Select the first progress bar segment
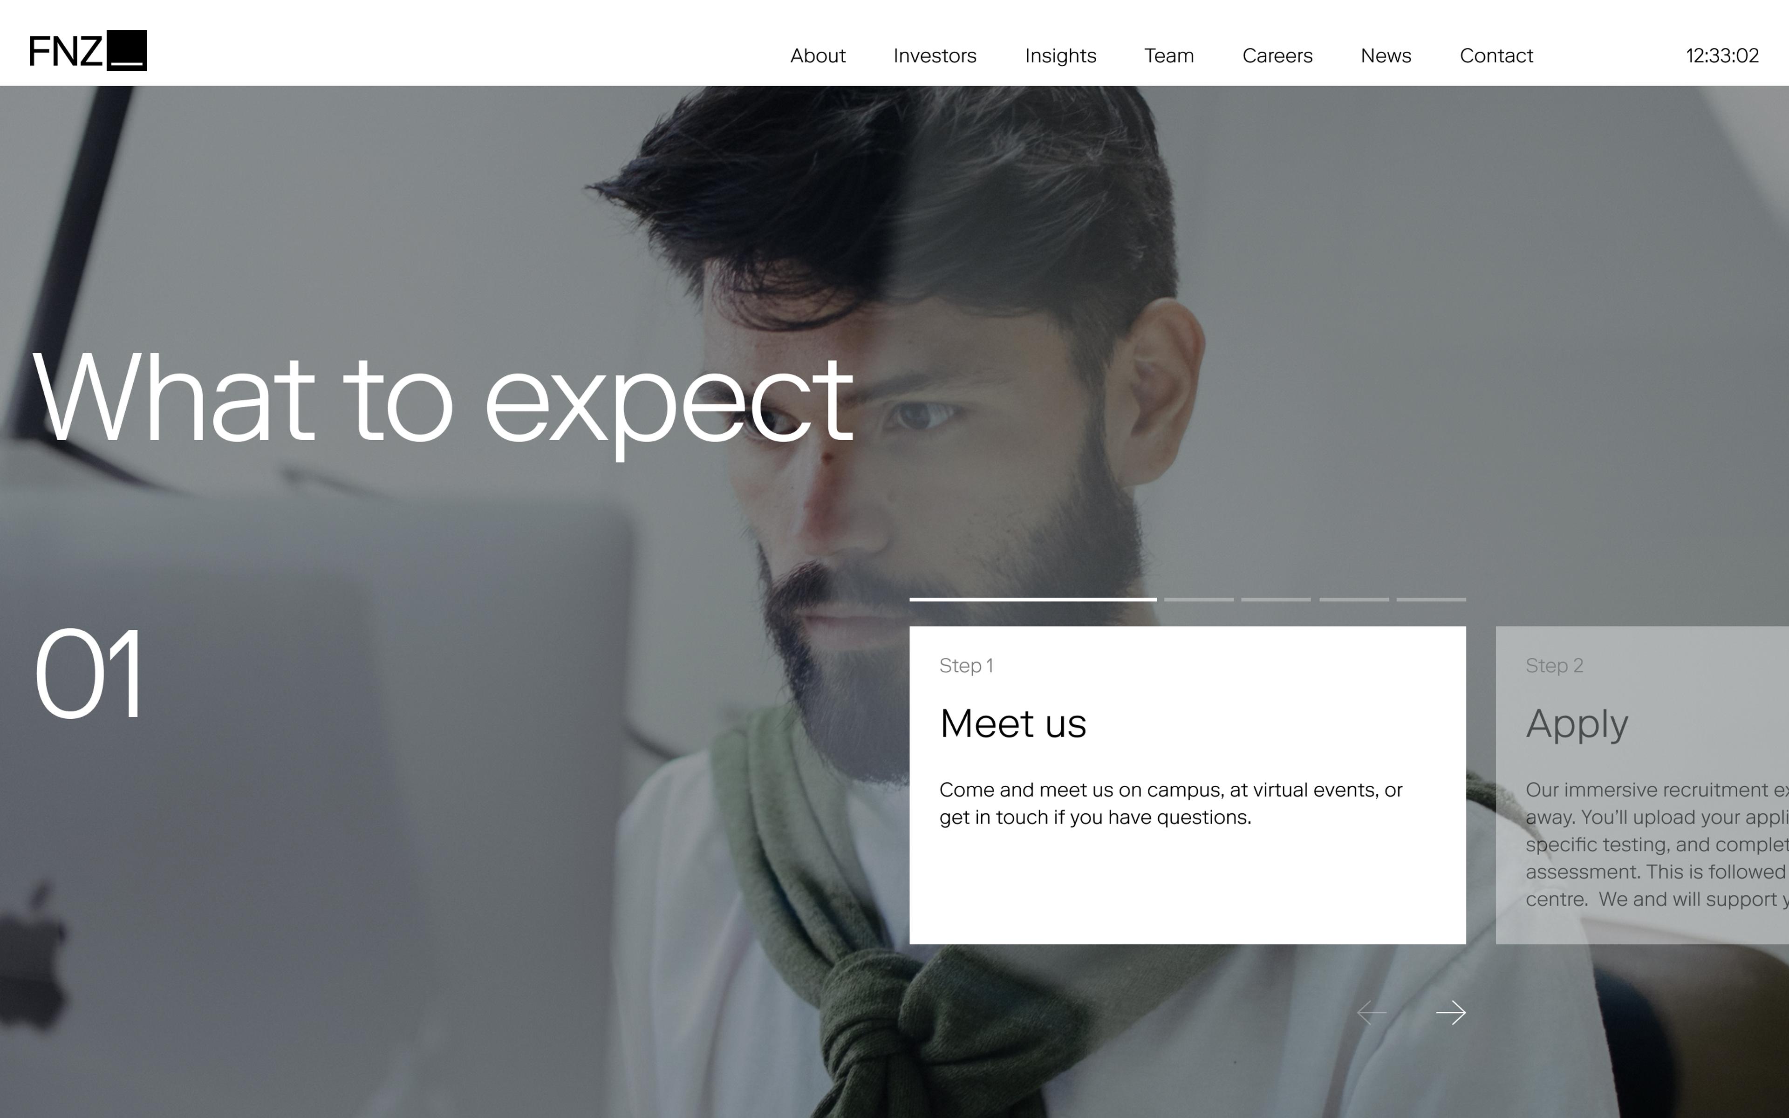 tap(1033, 599)
